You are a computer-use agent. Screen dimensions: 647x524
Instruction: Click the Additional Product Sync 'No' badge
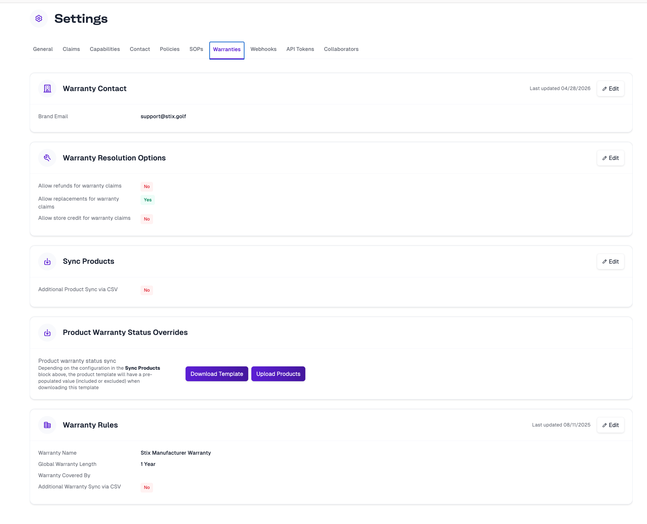147,290
